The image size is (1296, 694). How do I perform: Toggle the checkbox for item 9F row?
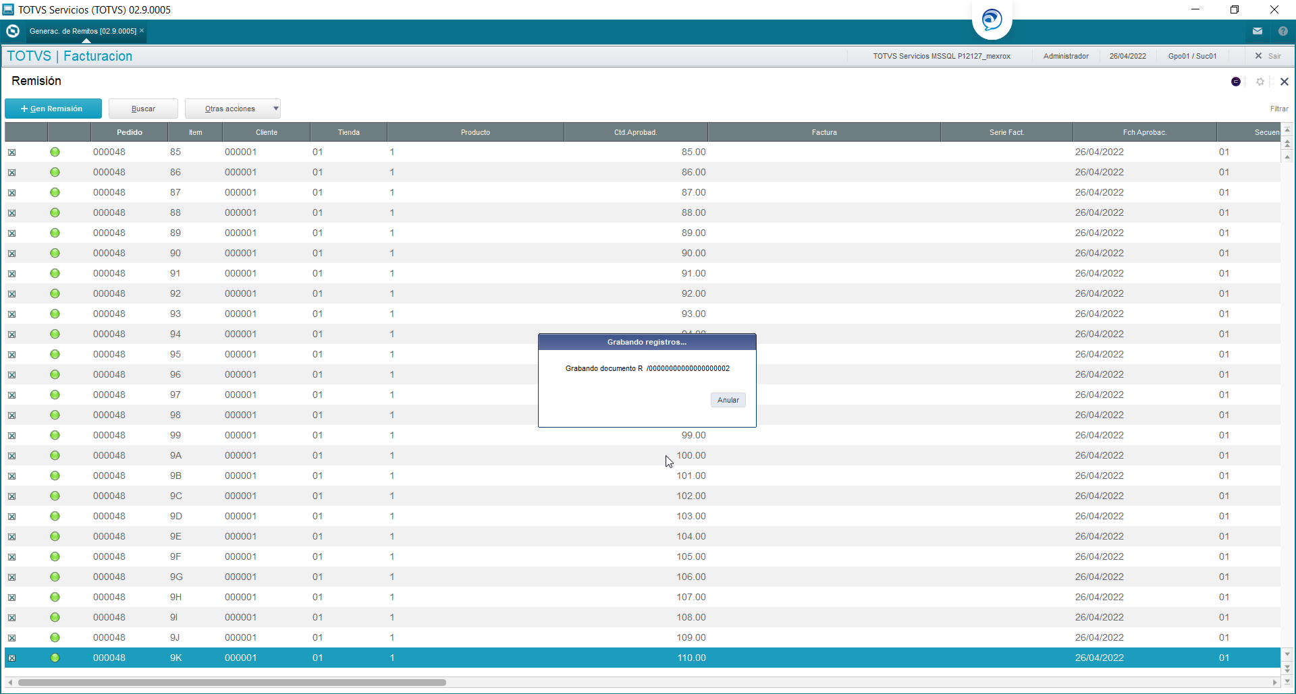tap(11, 557)
